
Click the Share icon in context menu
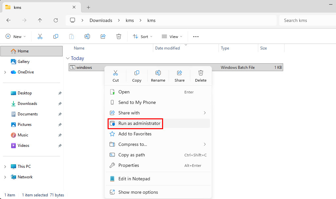tap(179, 73)
